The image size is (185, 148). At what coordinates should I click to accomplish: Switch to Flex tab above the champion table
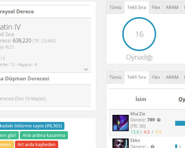[156, 77]
